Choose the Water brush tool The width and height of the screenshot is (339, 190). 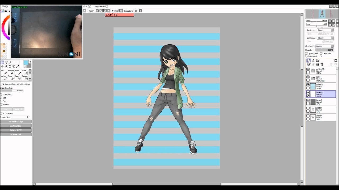tap(25, 72)
